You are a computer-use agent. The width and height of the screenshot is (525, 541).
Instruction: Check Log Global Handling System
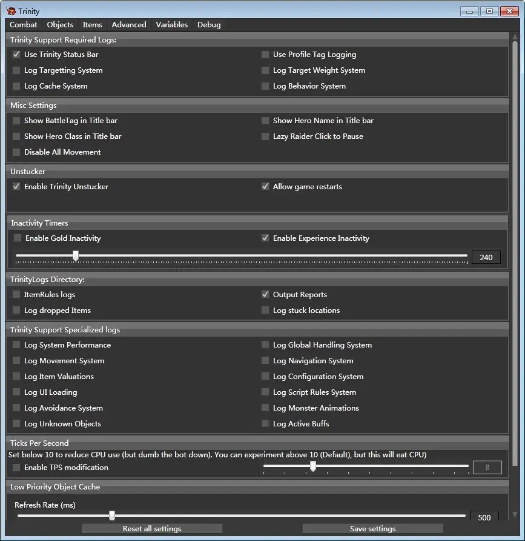click(x=265, y=344)
